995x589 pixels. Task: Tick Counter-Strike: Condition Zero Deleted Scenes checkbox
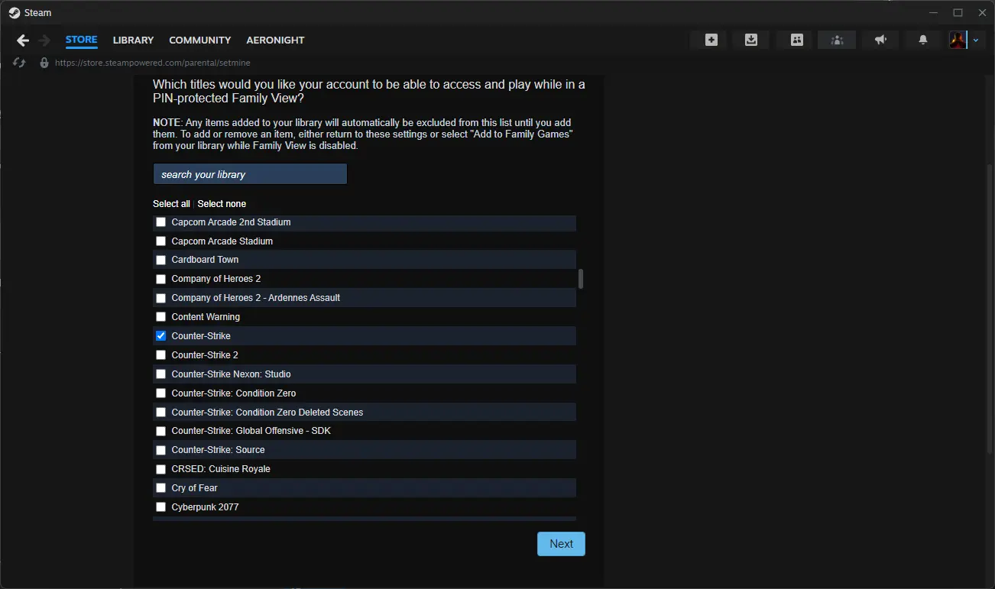click(x=160, y=413)
